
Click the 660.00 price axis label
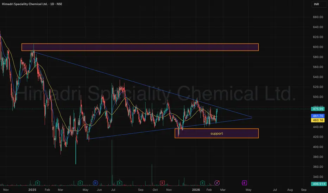click(318, 17)
